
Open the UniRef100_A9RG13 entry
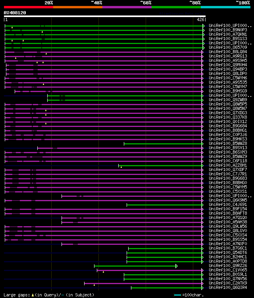click(x=228, y=56)
